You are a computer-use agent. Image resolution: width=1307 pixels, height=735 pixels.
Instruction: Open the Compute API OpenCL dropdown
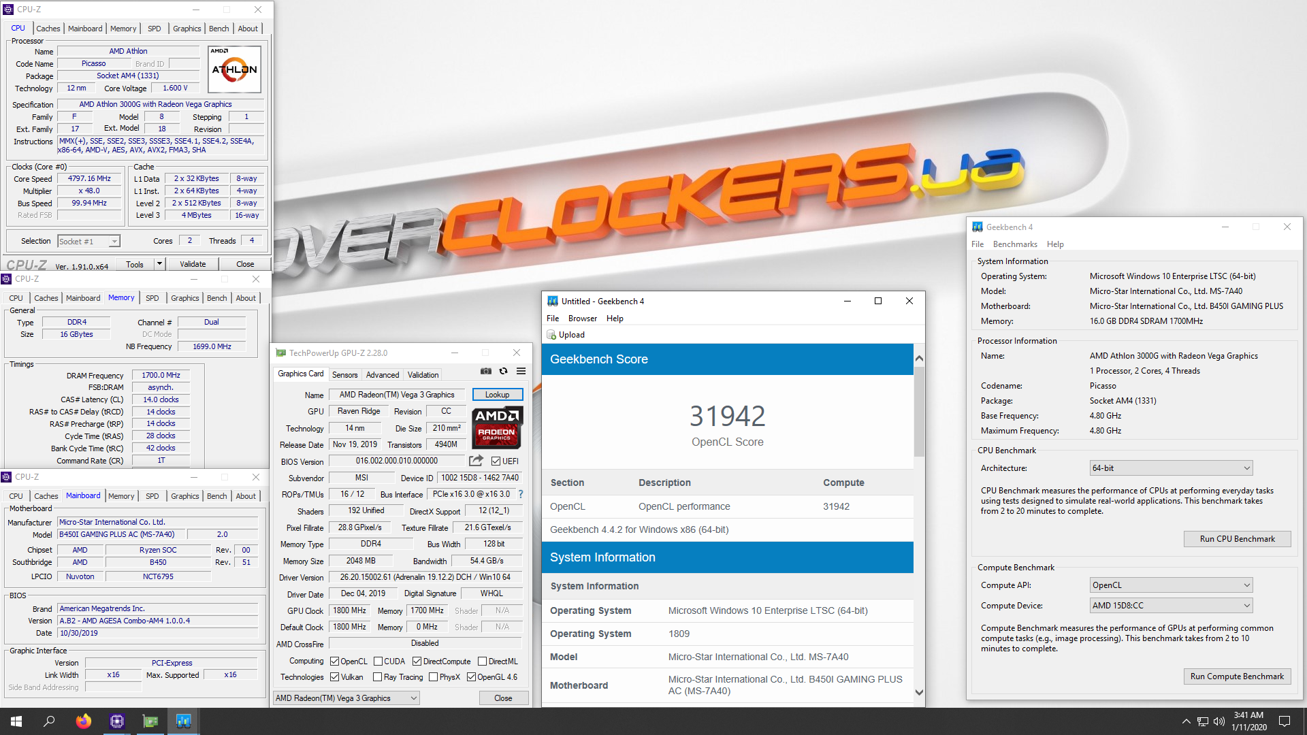[1171, 585]
